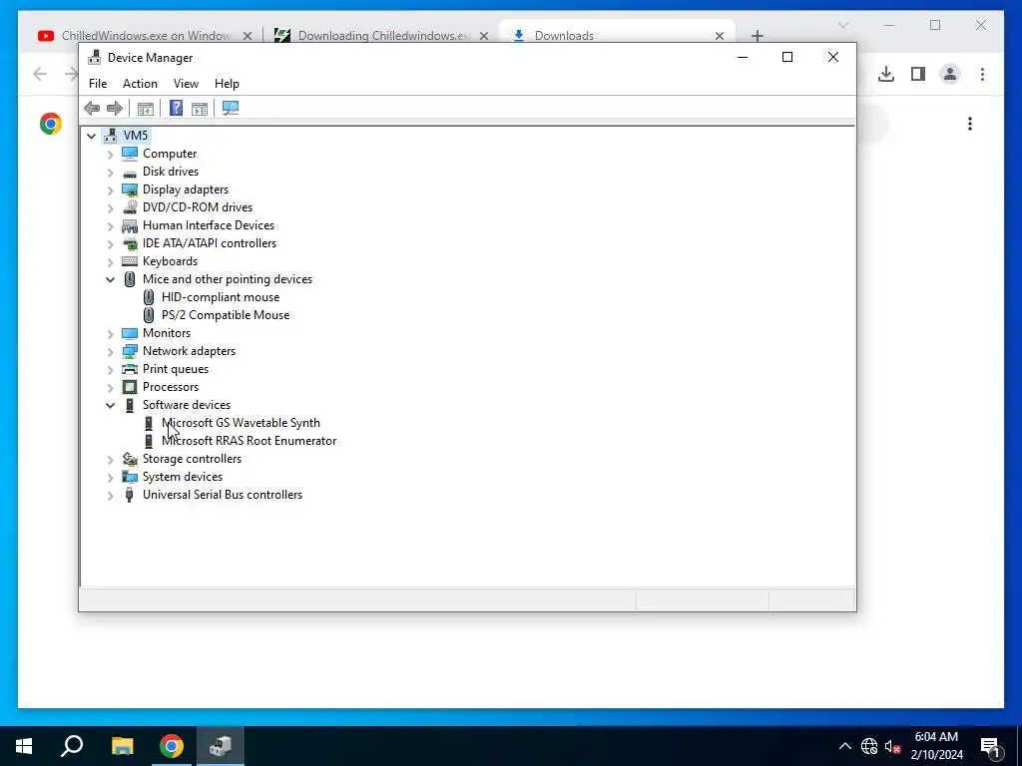Viewport: 1022px width, 766px height.
Task: Open Chrome tab search dropdown arrow
Action: point(842,25)
